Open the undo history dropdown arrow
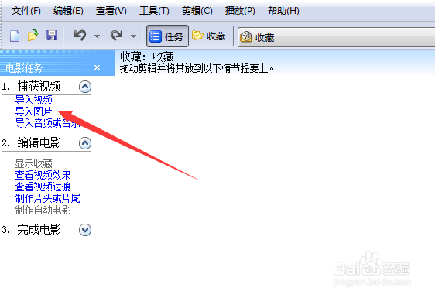 click(x=97, y=36)
